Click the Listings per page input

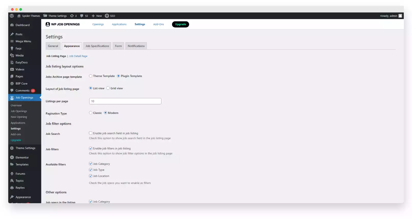tap(125, 101)
